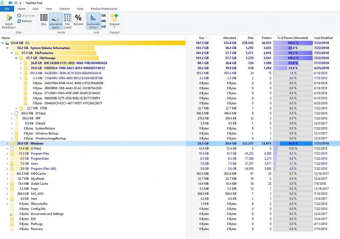Switch mode to Percent

78,20
